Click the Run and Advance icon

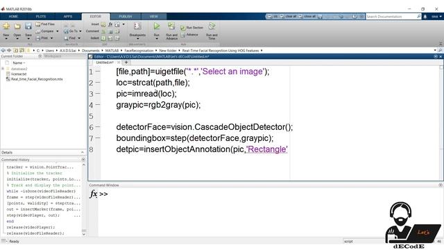pyautogui.click(x=171, y=26)
